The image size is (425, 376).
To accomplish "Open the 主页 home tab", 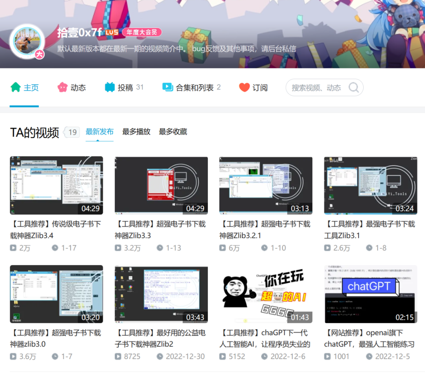I will 24,87.
